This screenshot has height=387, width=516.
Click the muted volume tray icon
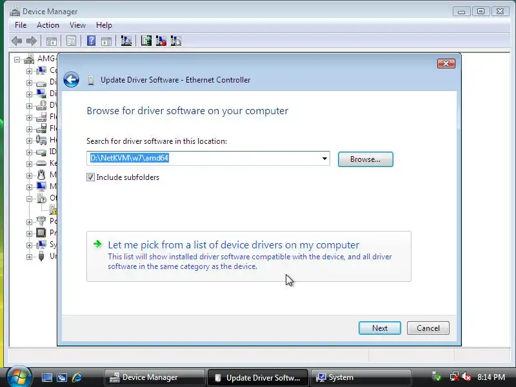466,377
